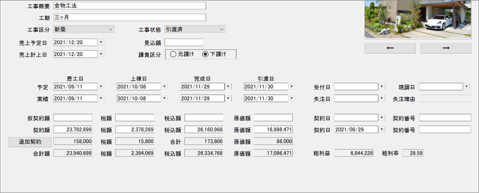479x193 pixels.
Task: Click the 契約番号 field beside 2021/08/29
Action: pos(445,130)
